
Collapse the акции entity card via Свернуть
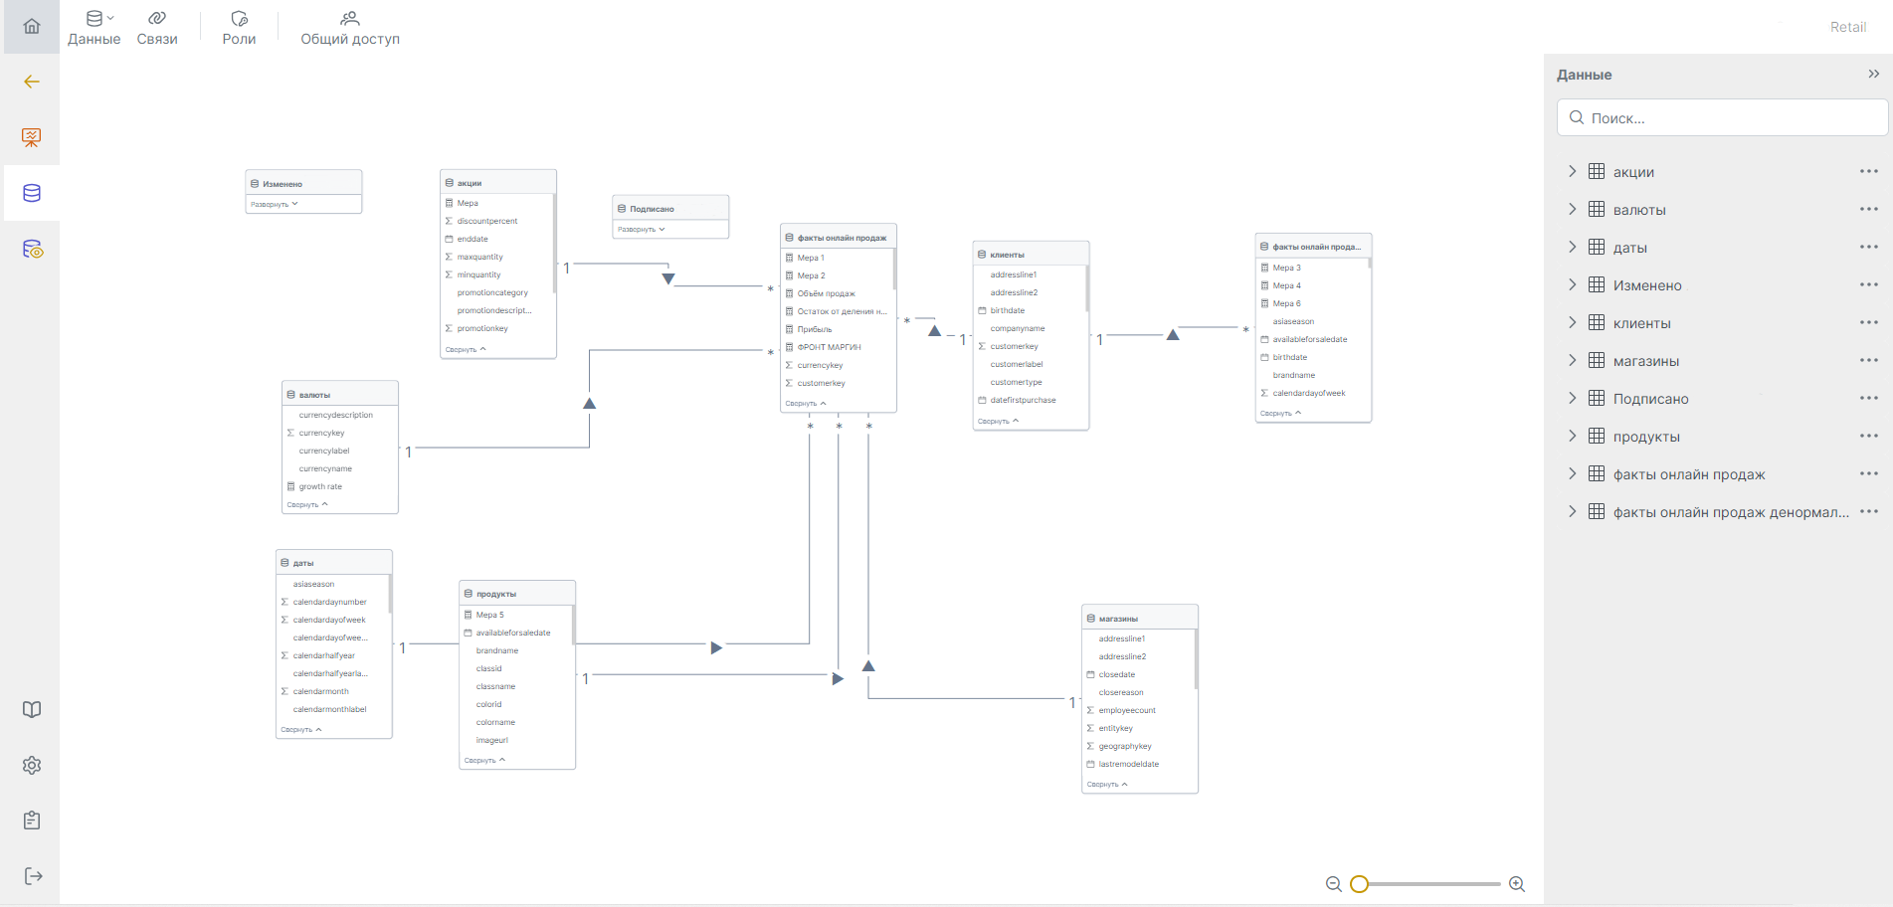pos(466,349)
